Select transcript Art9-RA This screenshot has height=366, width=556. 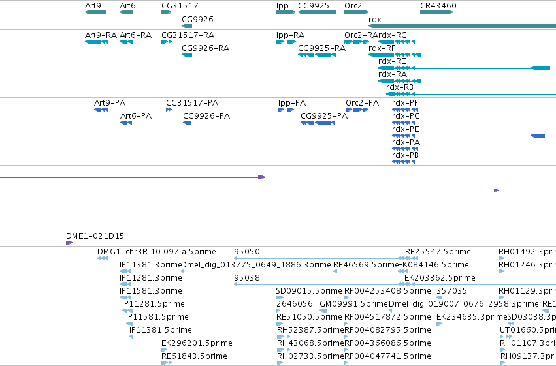(x=96, y=42)
